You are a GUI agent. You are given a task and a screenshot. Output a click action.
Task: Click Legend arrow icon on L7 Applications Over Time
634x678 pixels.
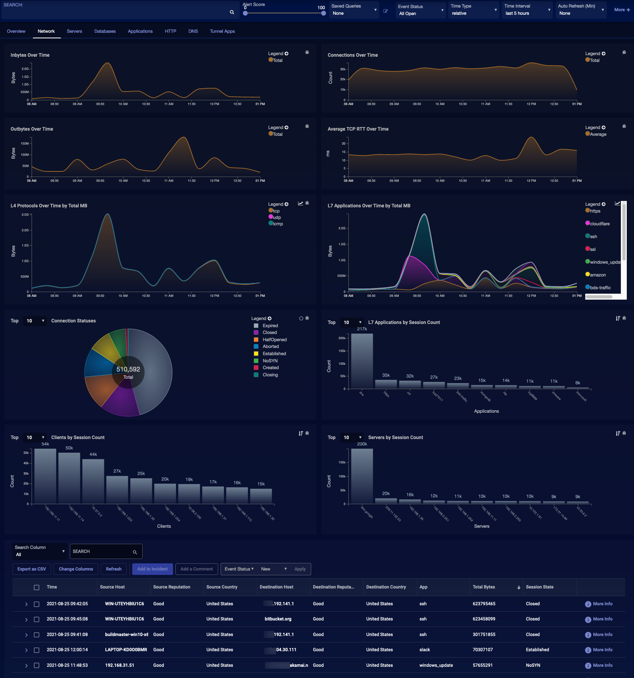(x=604, y=204)
